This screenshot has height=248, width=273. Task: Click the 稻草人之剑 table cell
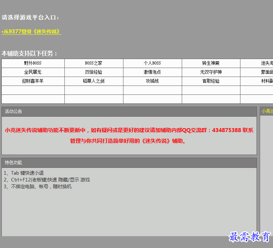(94, 81)
